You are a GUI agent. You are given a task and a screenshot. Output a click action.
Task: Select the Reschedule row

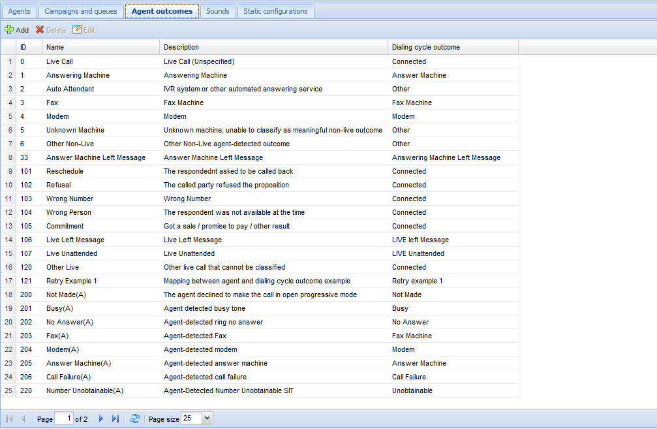(260, 171)
